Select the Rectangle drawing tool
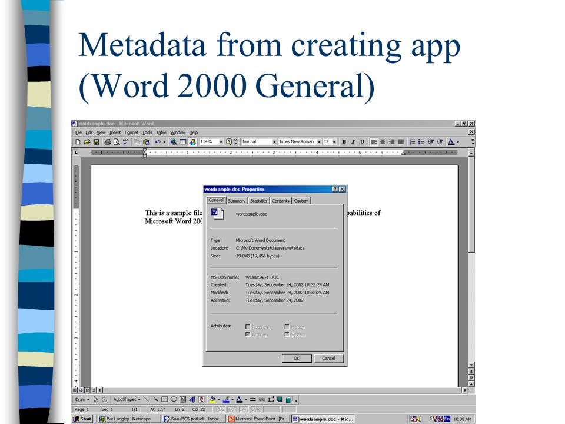Image resolution: width=565 pixels, height=424 pixels. click(x=165, y=399)
